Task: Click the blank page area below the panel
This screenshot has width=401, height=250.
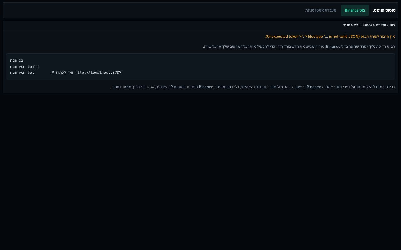Action: click(x=200, y=172)
